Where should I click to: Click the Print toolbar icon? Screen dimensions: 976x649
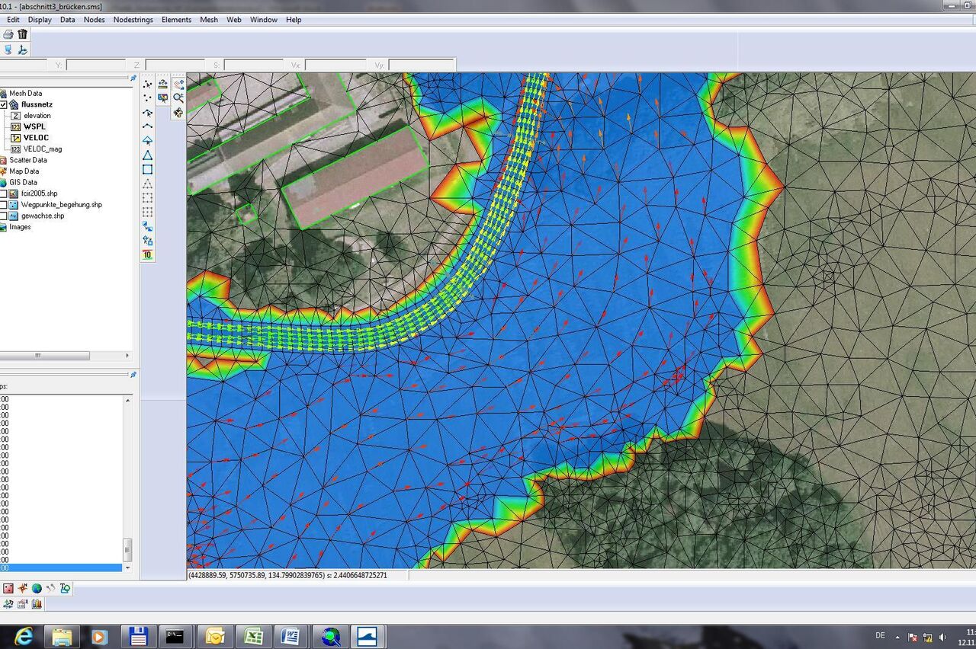[x=8, y=34]
